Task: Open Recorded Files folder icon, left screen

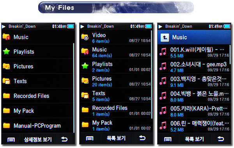Action: coord(6,96)
